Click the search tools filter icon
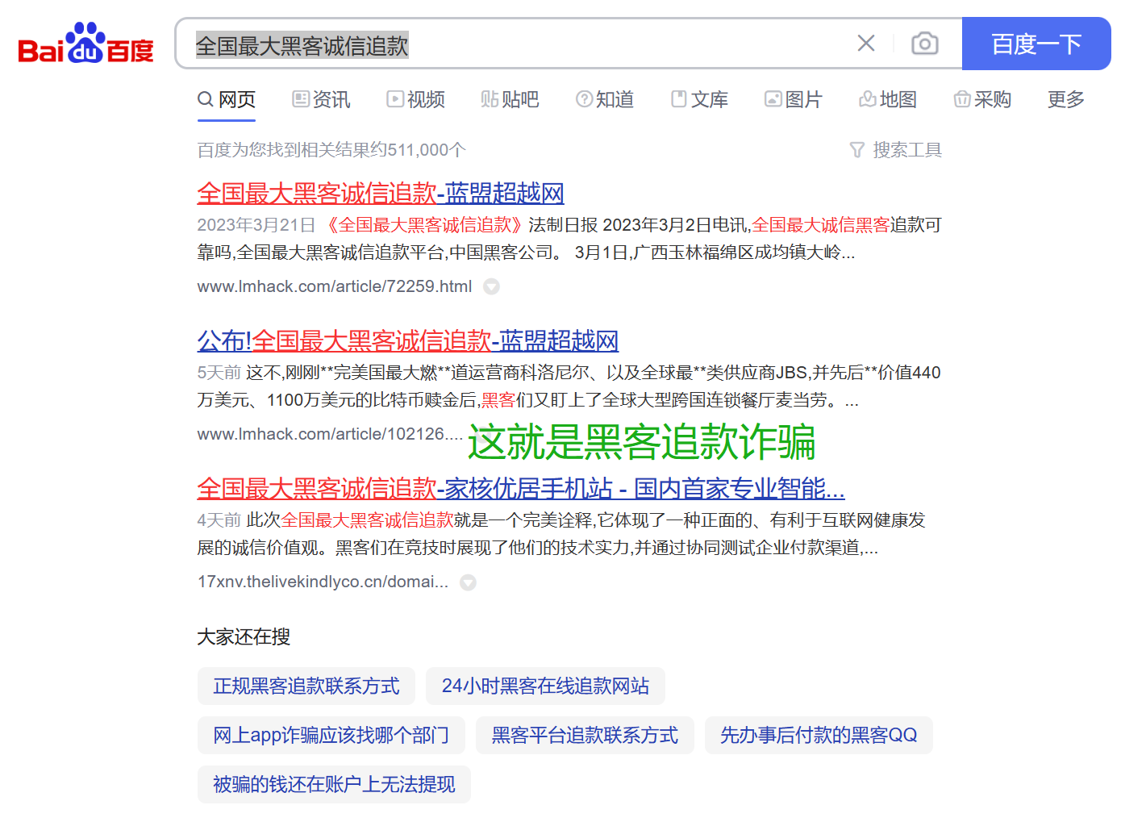The image size is (1146, 822). tap(856, 150)
